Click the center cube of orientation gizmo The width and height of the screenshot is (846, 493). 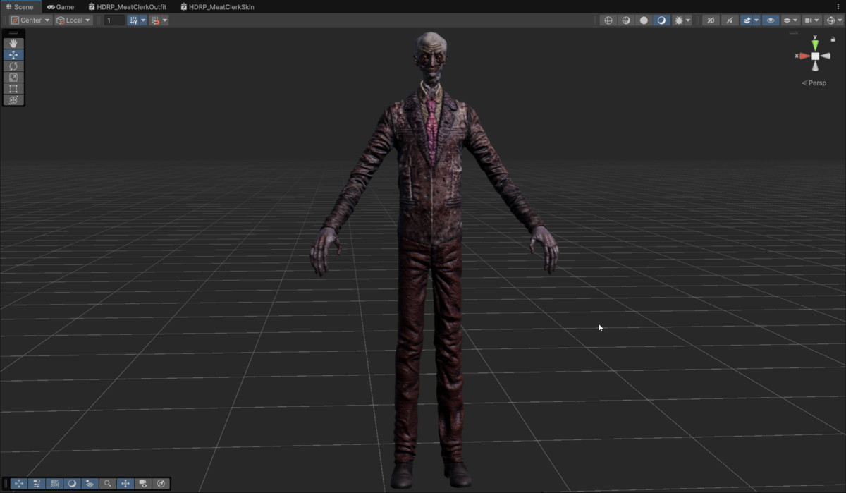816,56
